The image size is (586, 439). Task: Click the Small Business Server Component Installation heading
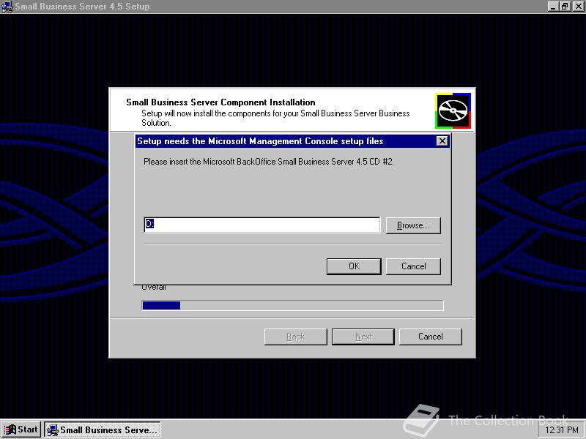point(220,102)
